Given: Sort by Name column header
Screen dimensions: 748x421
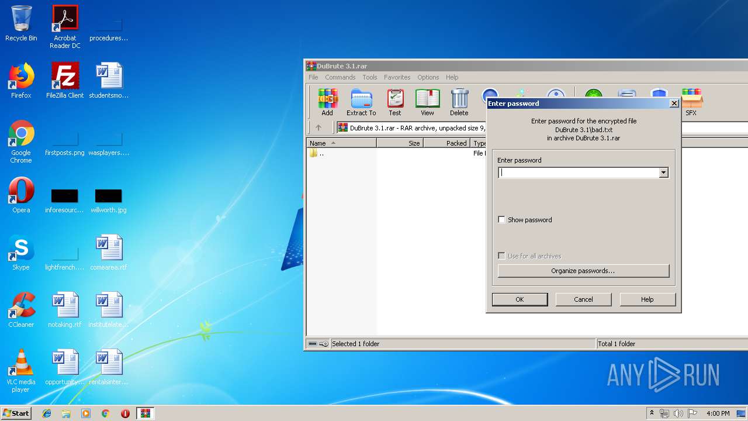Looking at the screenshot, I should (x=341, y=143).
